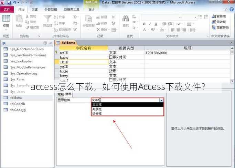The width and height of the screenshot is (235, 168).
Task: Toggle the filter funnel beside 取消排序
Action: (75, 29)
